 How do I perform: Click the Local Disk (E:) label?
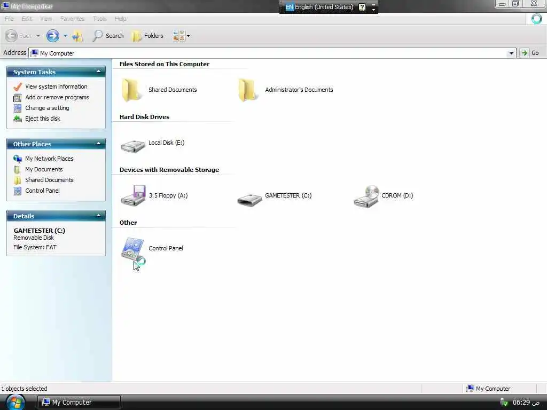coord(167,143)
